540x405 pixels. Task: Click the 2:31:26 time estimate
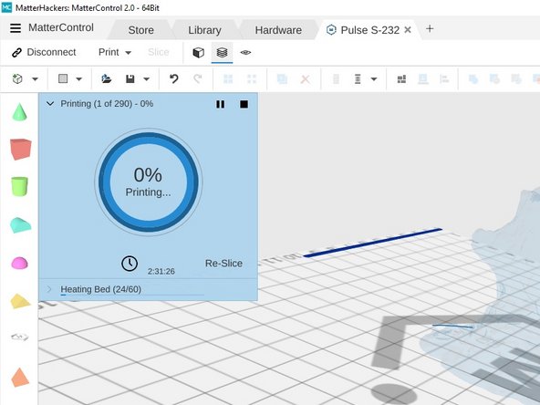pyautogui.click(x=161, y=272)
